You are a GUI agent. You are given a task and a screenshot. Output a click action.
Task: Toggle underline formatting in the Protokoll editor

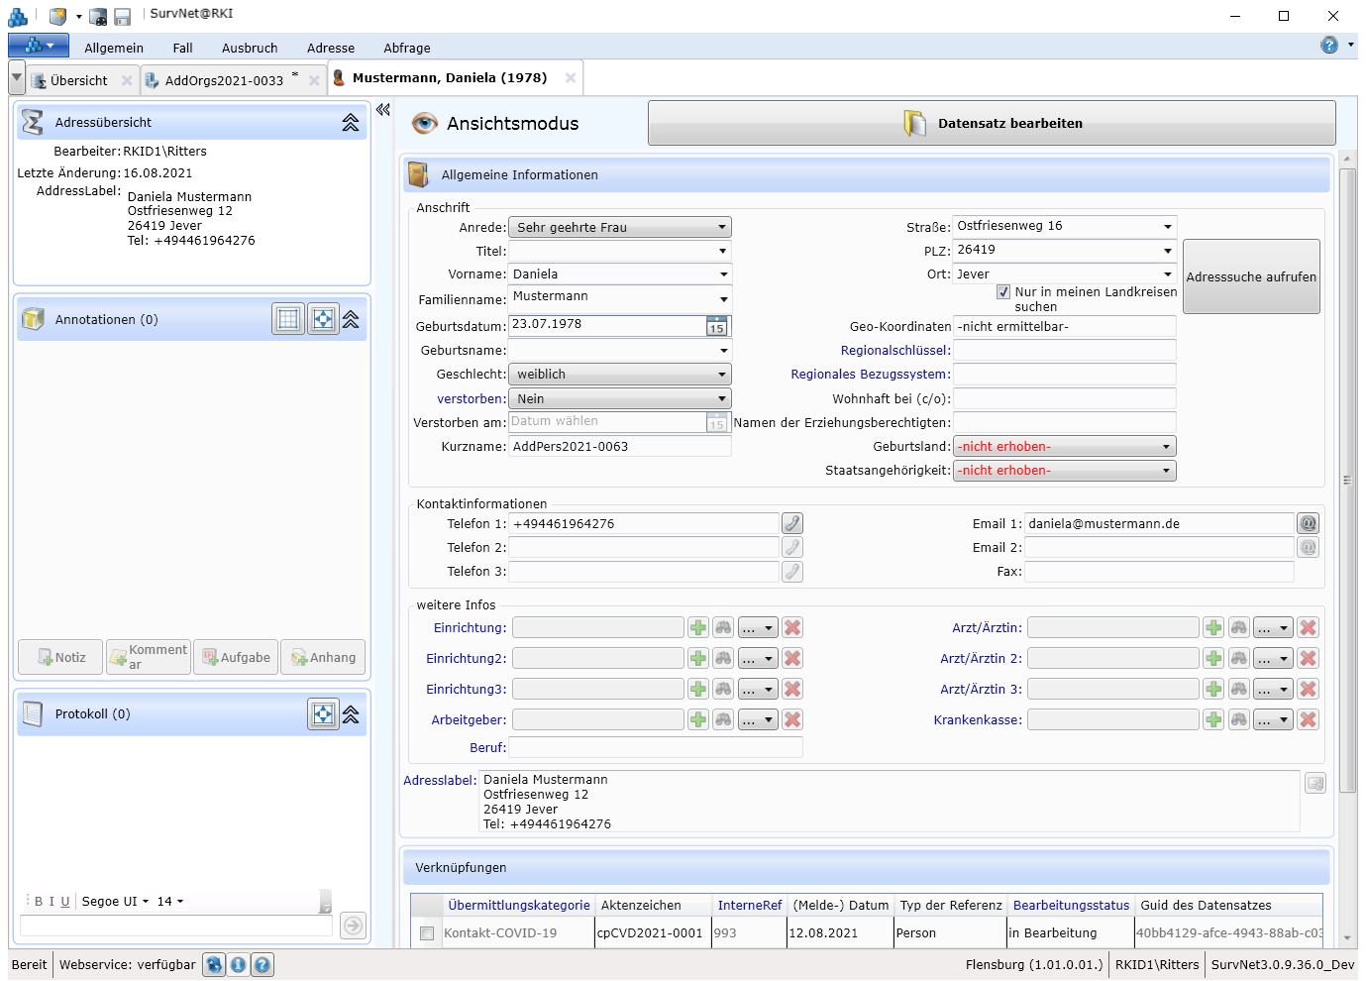coord(65,902)
